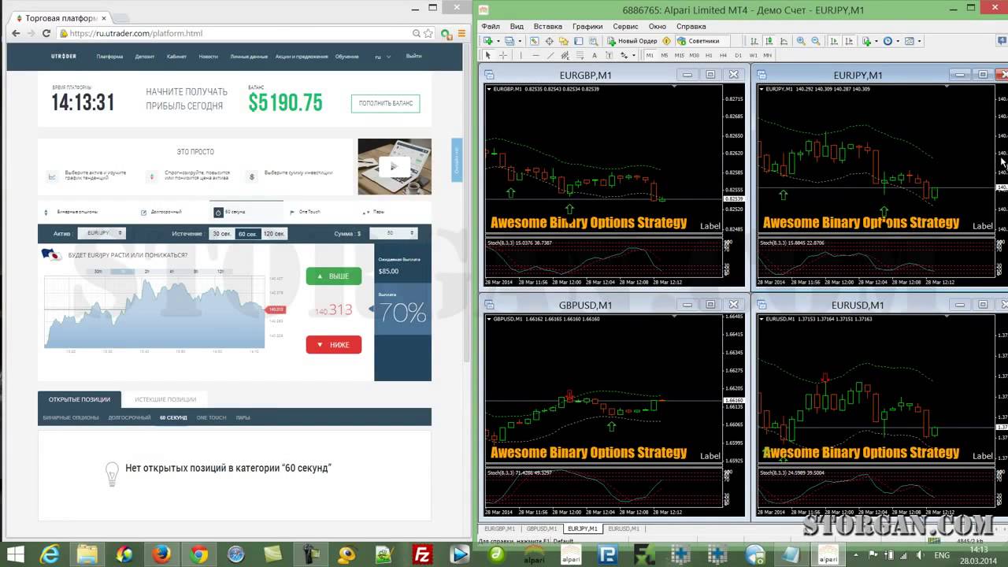Open the Strategy Tester icon in MT4
The width and height of the screenshot is (1008, 567).
click(594, 41)
